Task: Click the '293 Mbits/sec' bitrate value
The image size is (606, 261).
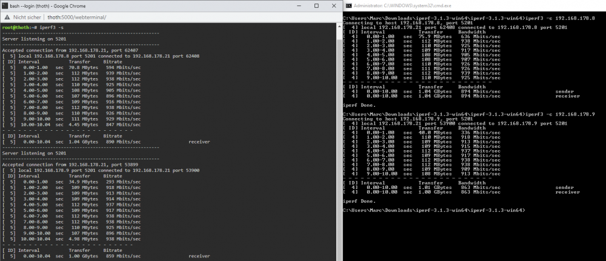Action: pyautogui.click(x=122, y=182)
